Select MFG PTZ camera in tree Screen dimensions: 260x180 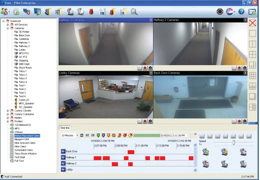coord(23,53)
